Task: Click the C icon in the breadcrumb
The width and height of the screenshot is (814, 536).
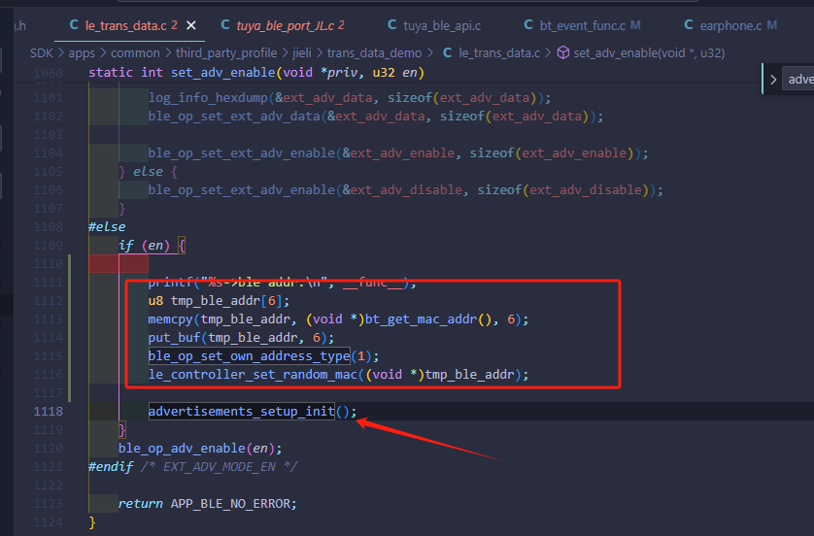Action: pyautogui.click(x=448, y=53)
